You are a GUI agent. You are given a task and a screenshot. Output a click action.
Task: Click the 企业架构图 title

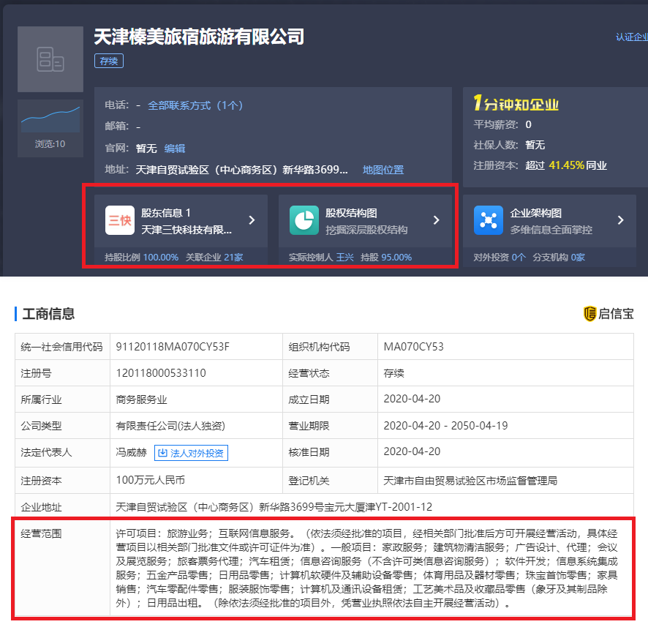click(x=535, y=213)
